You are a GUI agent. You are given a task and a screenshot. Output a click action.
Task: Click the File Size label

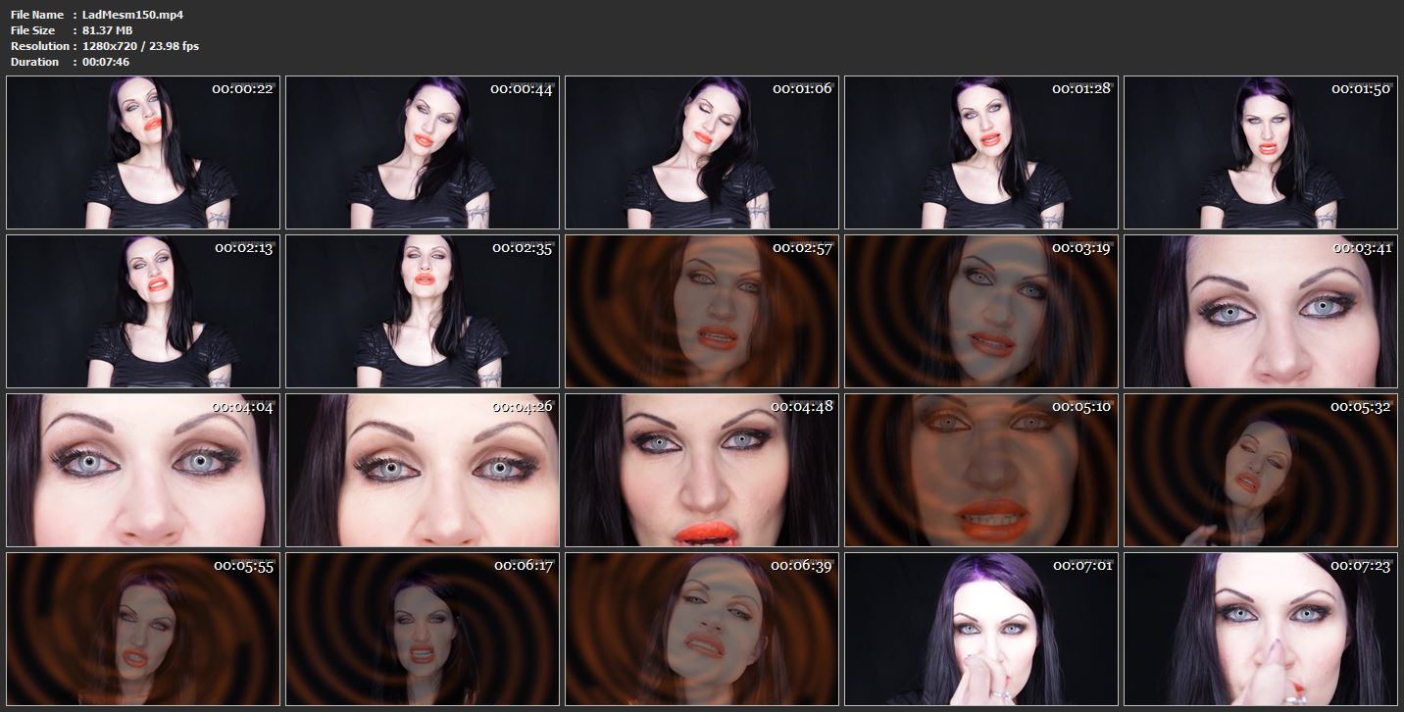(x=32, y=30)
